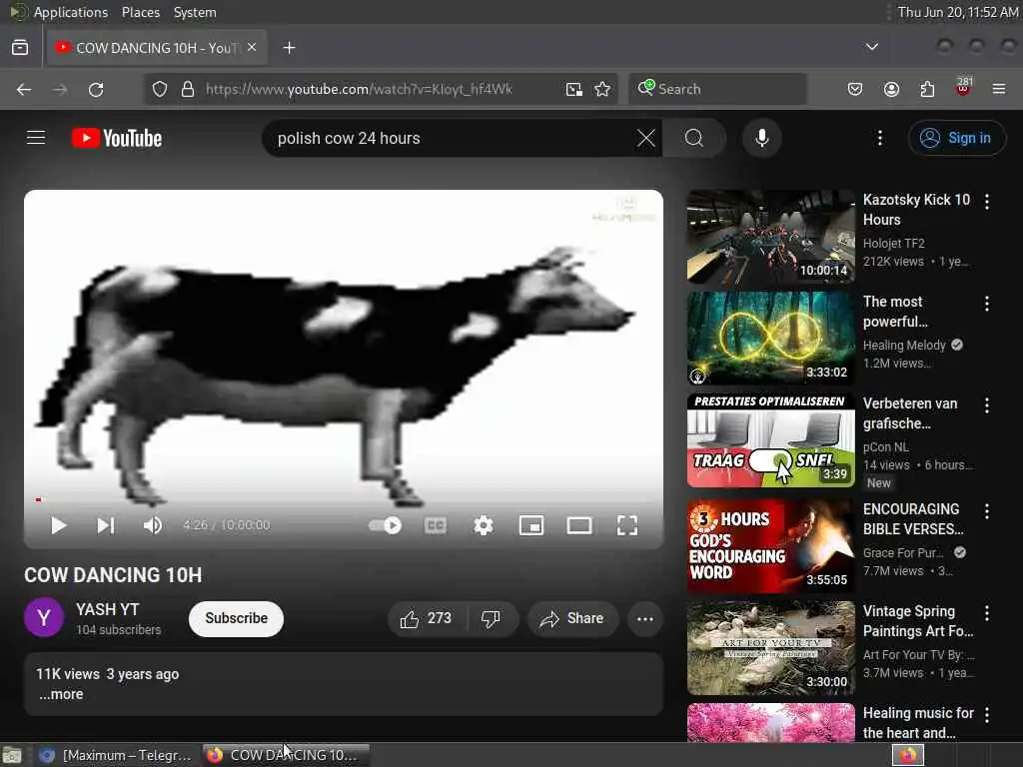The image size is (1023, 767).
Task: Enter fullscreen mode in video player
Action: (x=627, y=525)
